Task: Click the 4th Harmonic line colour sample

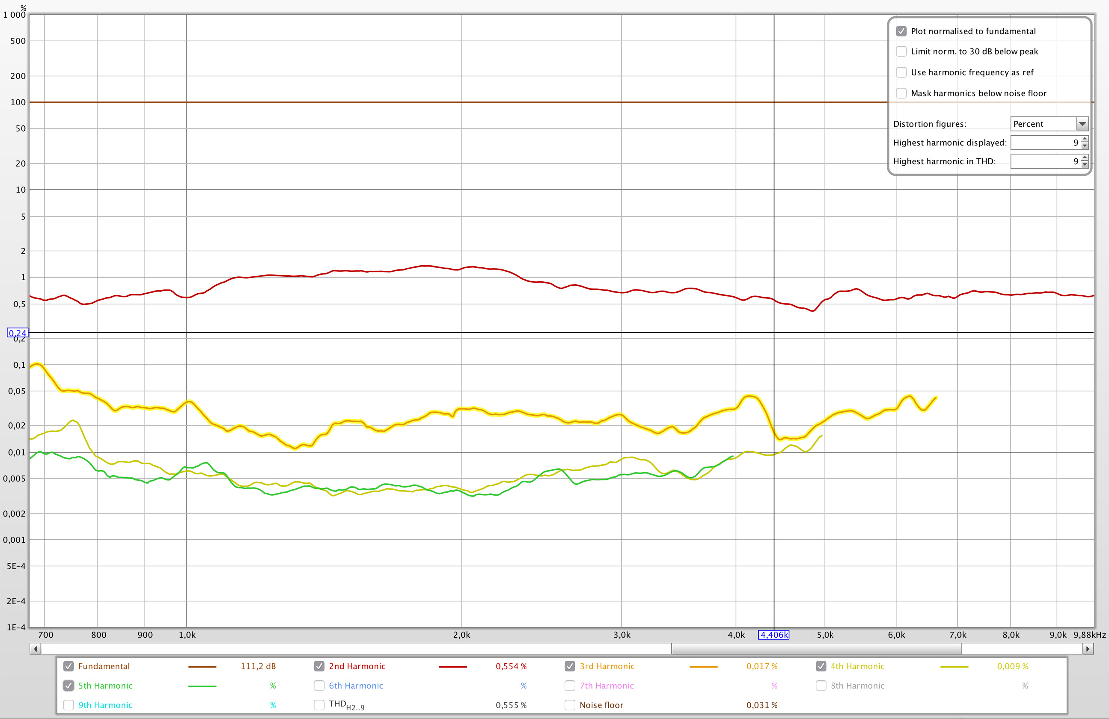Action: [954, 667]
